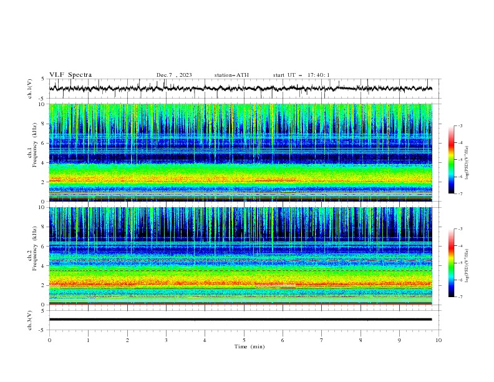Click the ch.1(V) axis label
The width and height of the screenshot is (494, 382).
[30, 89]
